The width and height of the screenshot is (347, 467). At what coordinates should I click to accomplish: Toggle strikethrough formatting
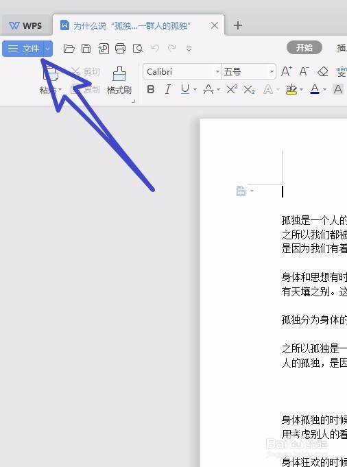click(208, 89)
